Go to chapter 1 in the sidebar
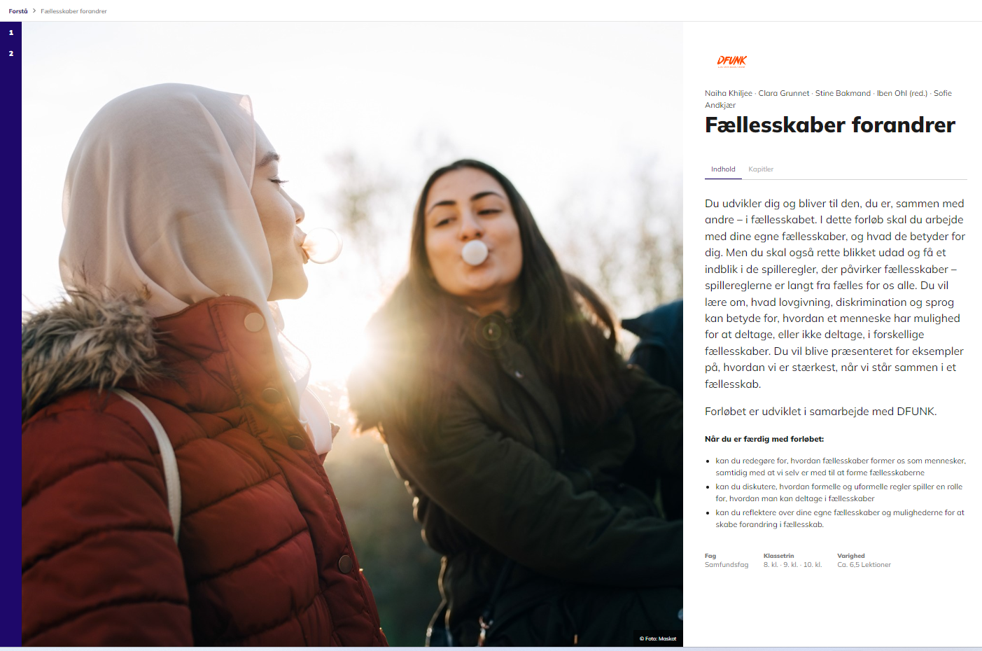982x651 pixels. click(10, 32)
